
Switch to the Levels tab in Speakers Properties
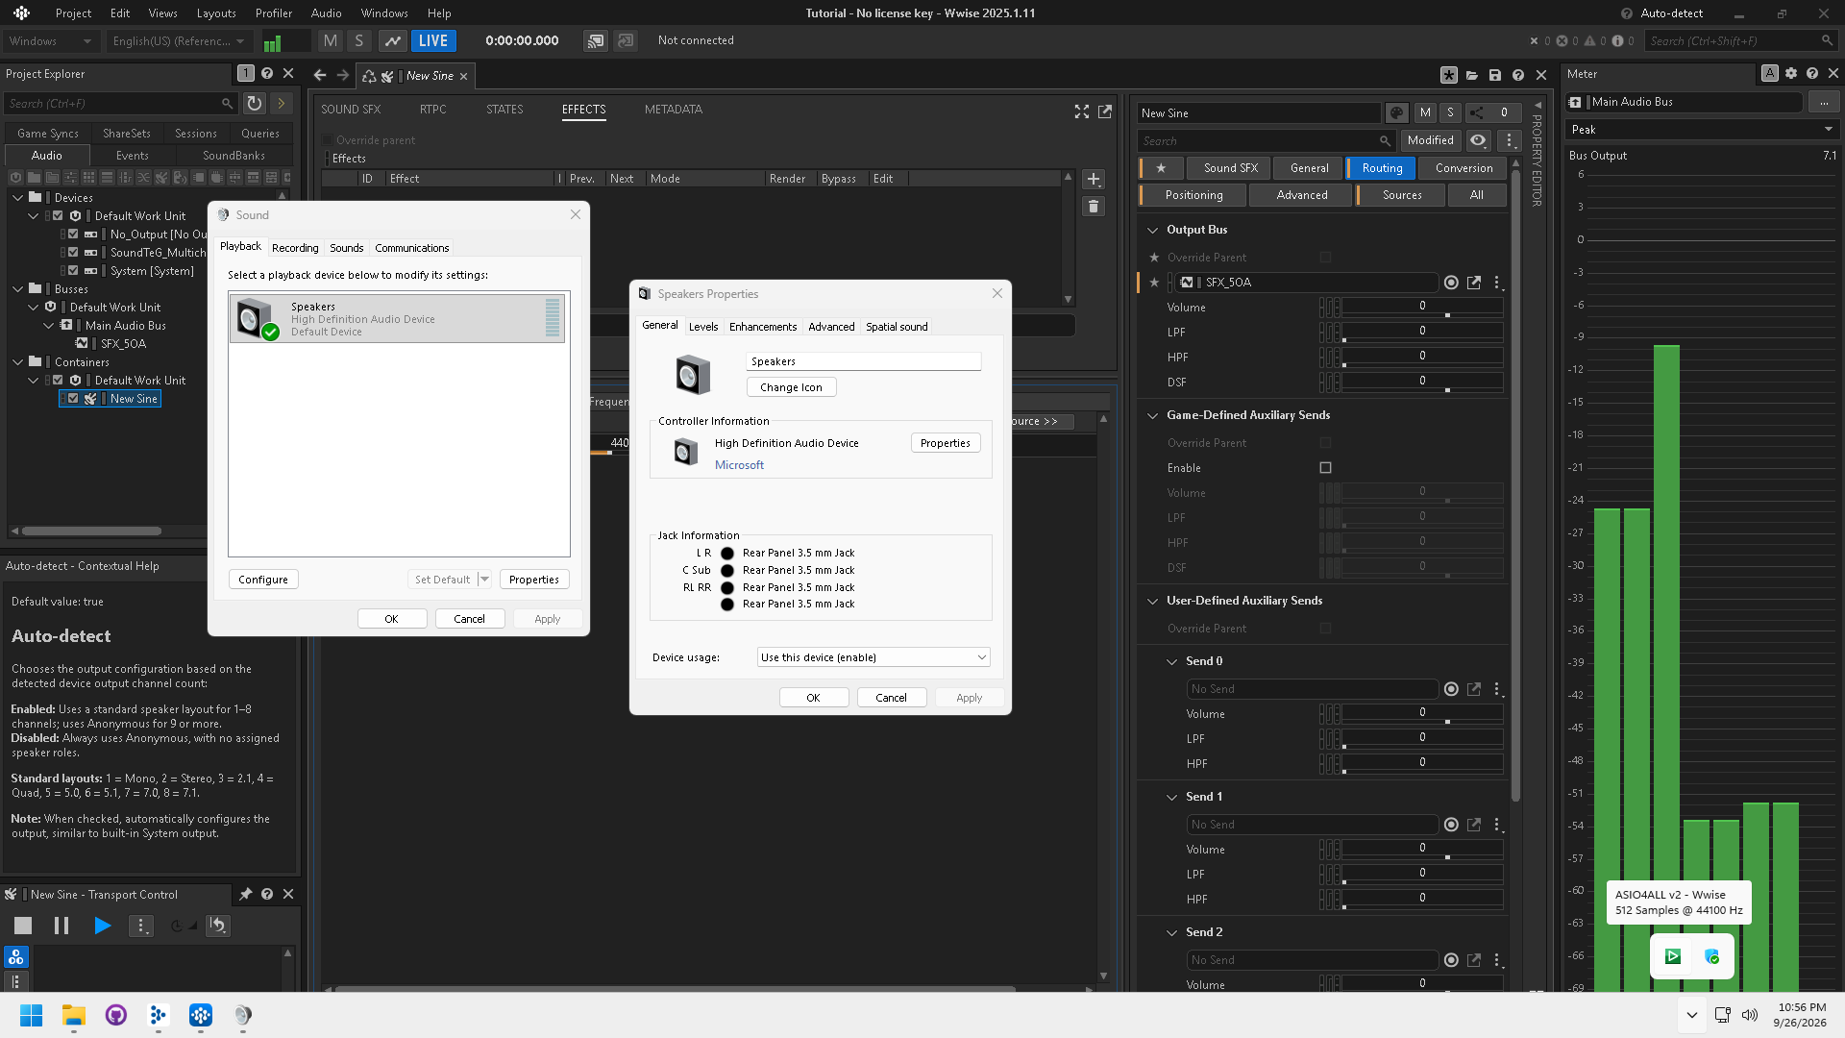703,327
